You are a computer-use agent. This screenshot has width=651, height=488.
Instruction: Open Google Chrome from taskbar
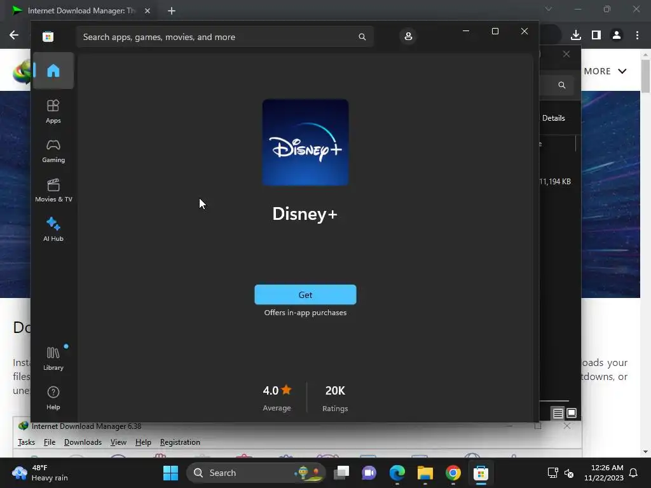tap(453, 473)
